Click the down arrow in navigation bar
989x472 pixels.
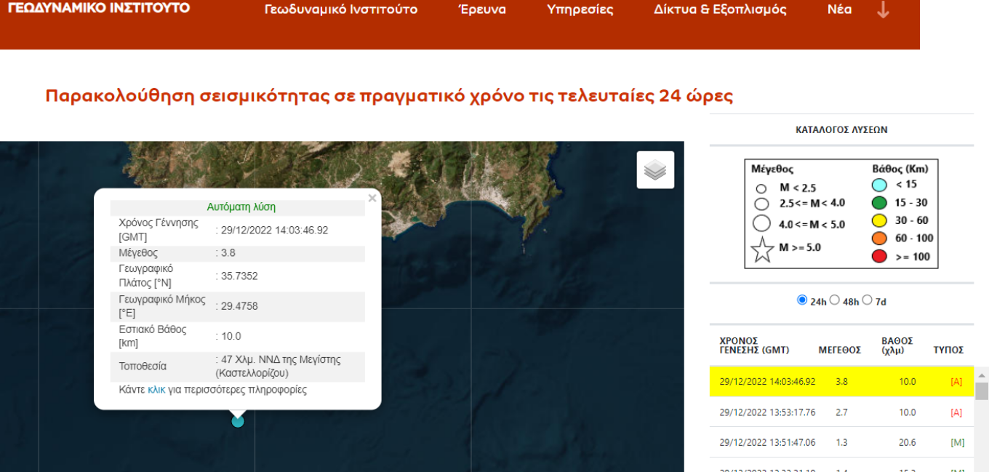[x=883, y=10]
